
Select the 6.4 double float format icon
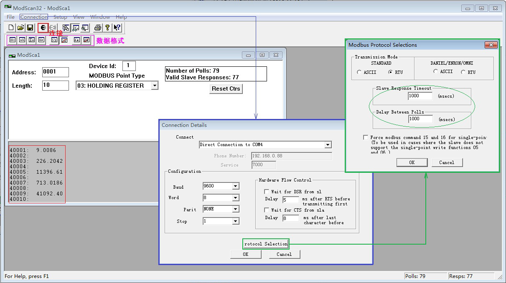pos(77,40)
